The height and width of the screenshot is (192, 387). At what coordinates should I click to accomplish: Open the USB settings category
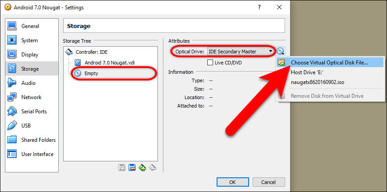[32, 126]
